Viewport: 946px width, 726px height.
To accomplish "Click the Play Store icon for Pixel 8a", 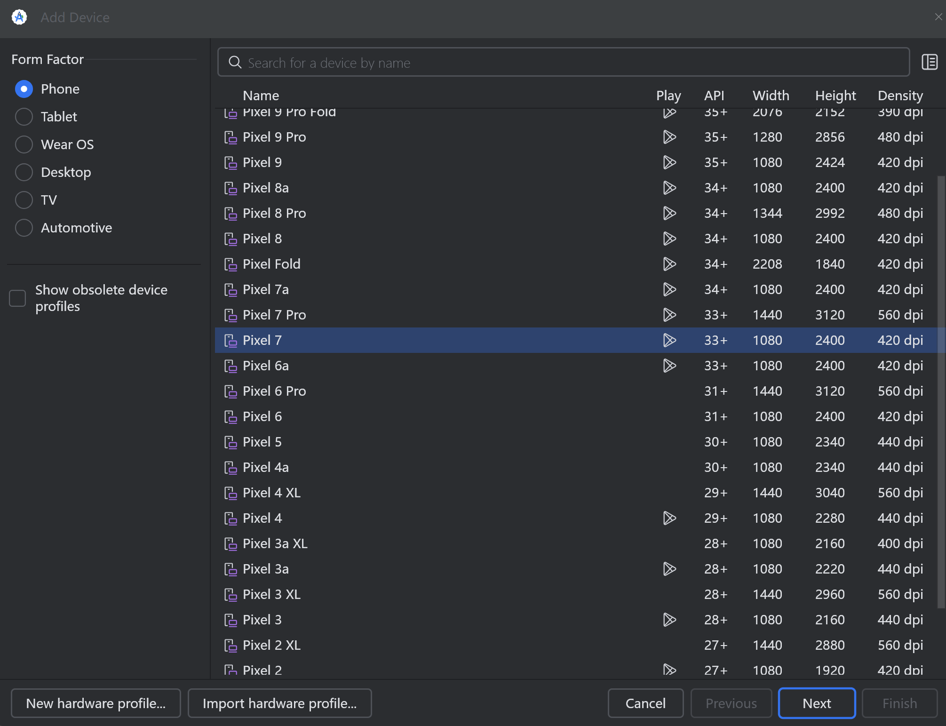I will (669, 188).
